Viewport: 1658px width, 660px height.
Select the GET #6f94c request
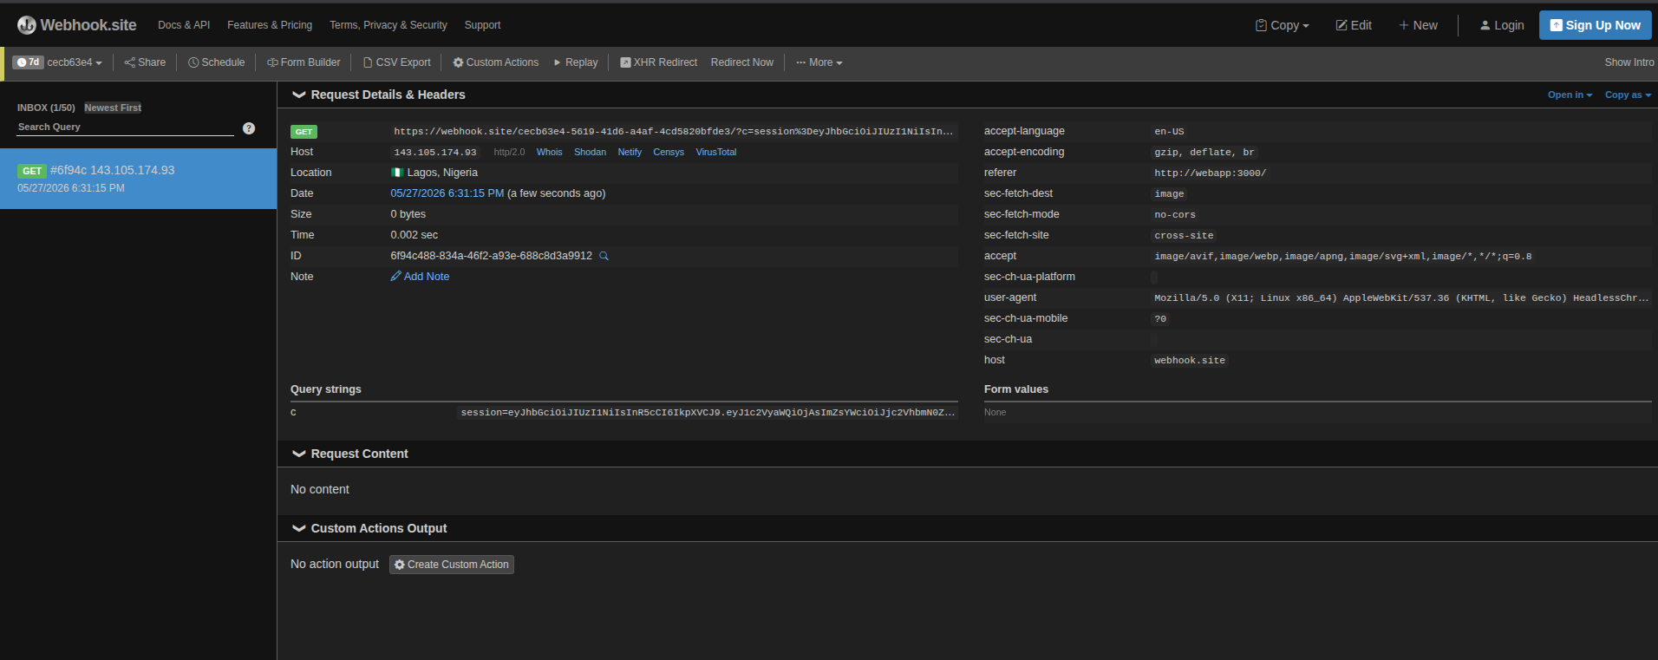[138, 179]
